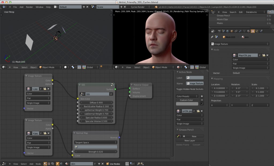
Task: Open World properties with the globe icon
Action: pyautogui.click(x=227, y=31)
